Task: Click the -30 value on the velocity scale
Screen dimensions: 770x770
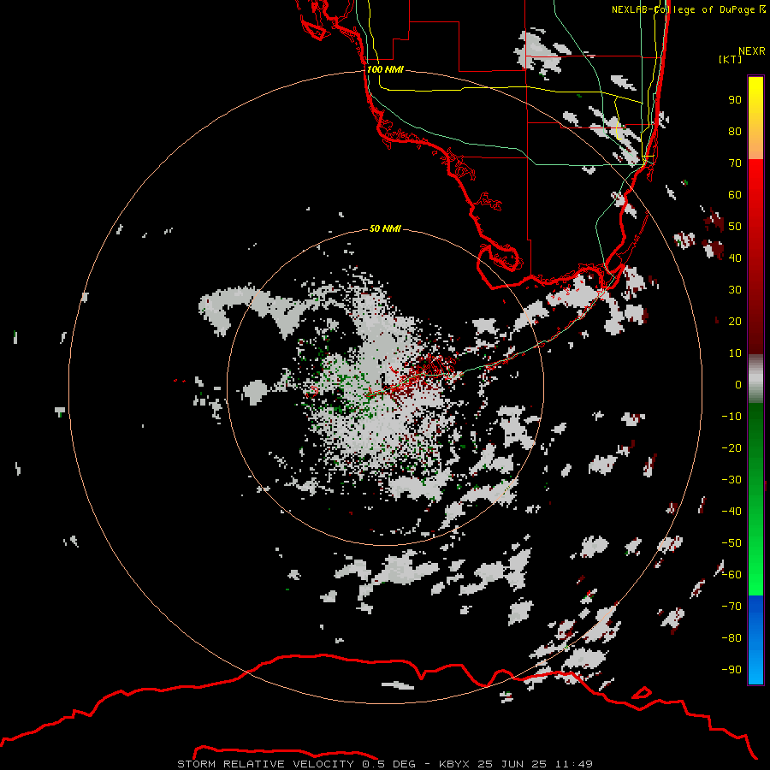Action: [731, 480]
